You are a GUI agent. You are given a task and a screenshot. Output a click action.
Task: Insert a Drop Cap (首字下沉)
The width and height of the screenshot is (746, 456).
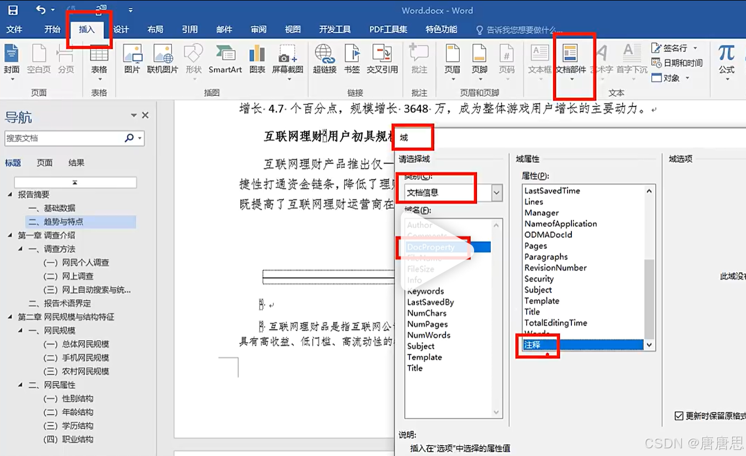pos(632,63)
